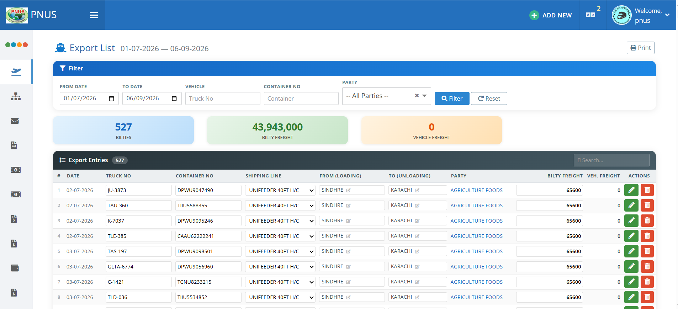Edit the JU-3873 row entry

[x=631, y=190]
